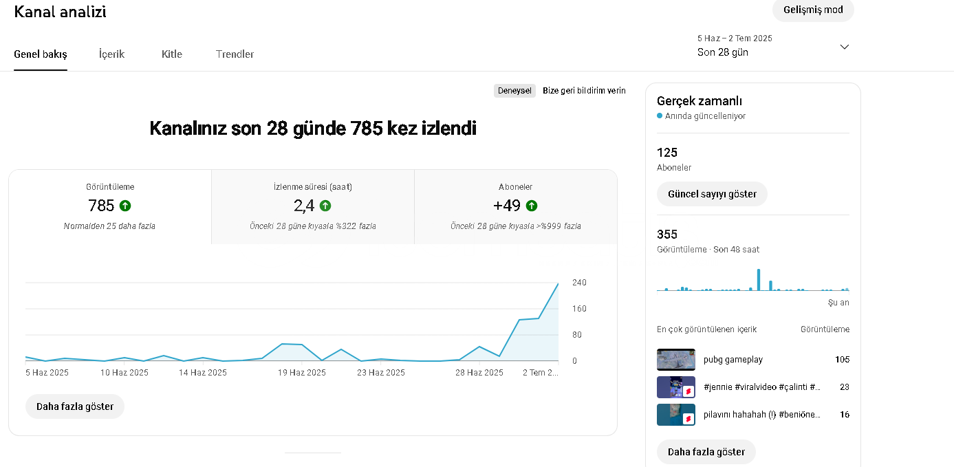Click the "10 Haz 2025" axis label

[x=124, y=373]
